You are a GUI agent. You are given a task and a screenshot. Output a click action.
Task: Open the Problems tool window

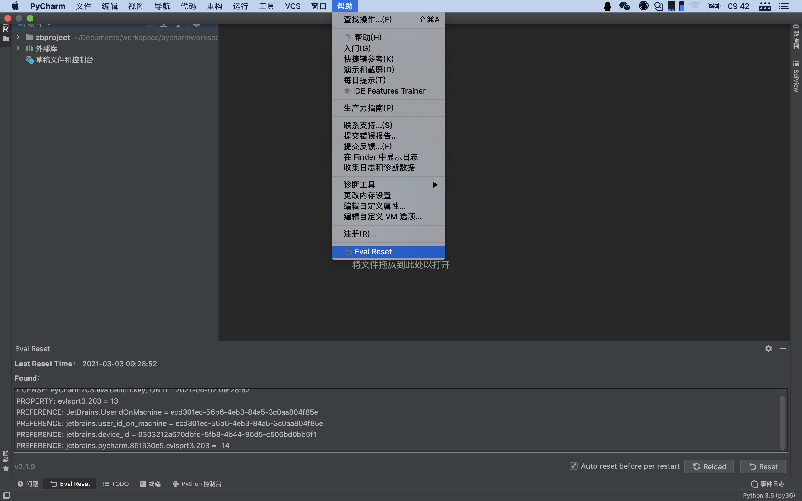tap(28, 484)
